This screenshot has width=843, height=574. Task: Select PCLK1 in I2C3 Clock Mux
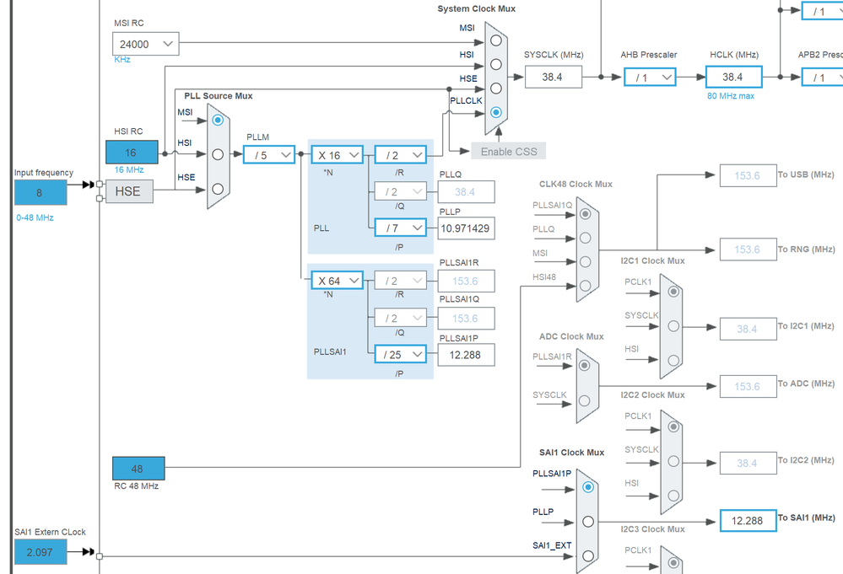(673, 563)
